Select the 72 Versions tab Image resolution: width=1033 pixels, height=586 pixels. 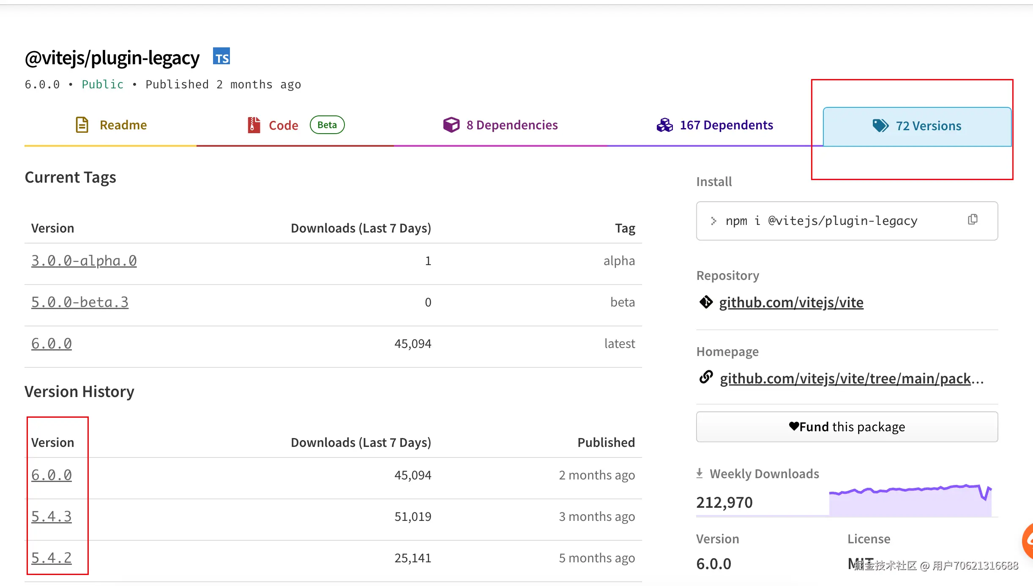[928, 126]
